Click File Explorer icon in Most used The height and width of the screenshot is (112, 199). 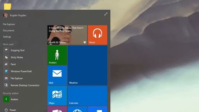[6, 78]
